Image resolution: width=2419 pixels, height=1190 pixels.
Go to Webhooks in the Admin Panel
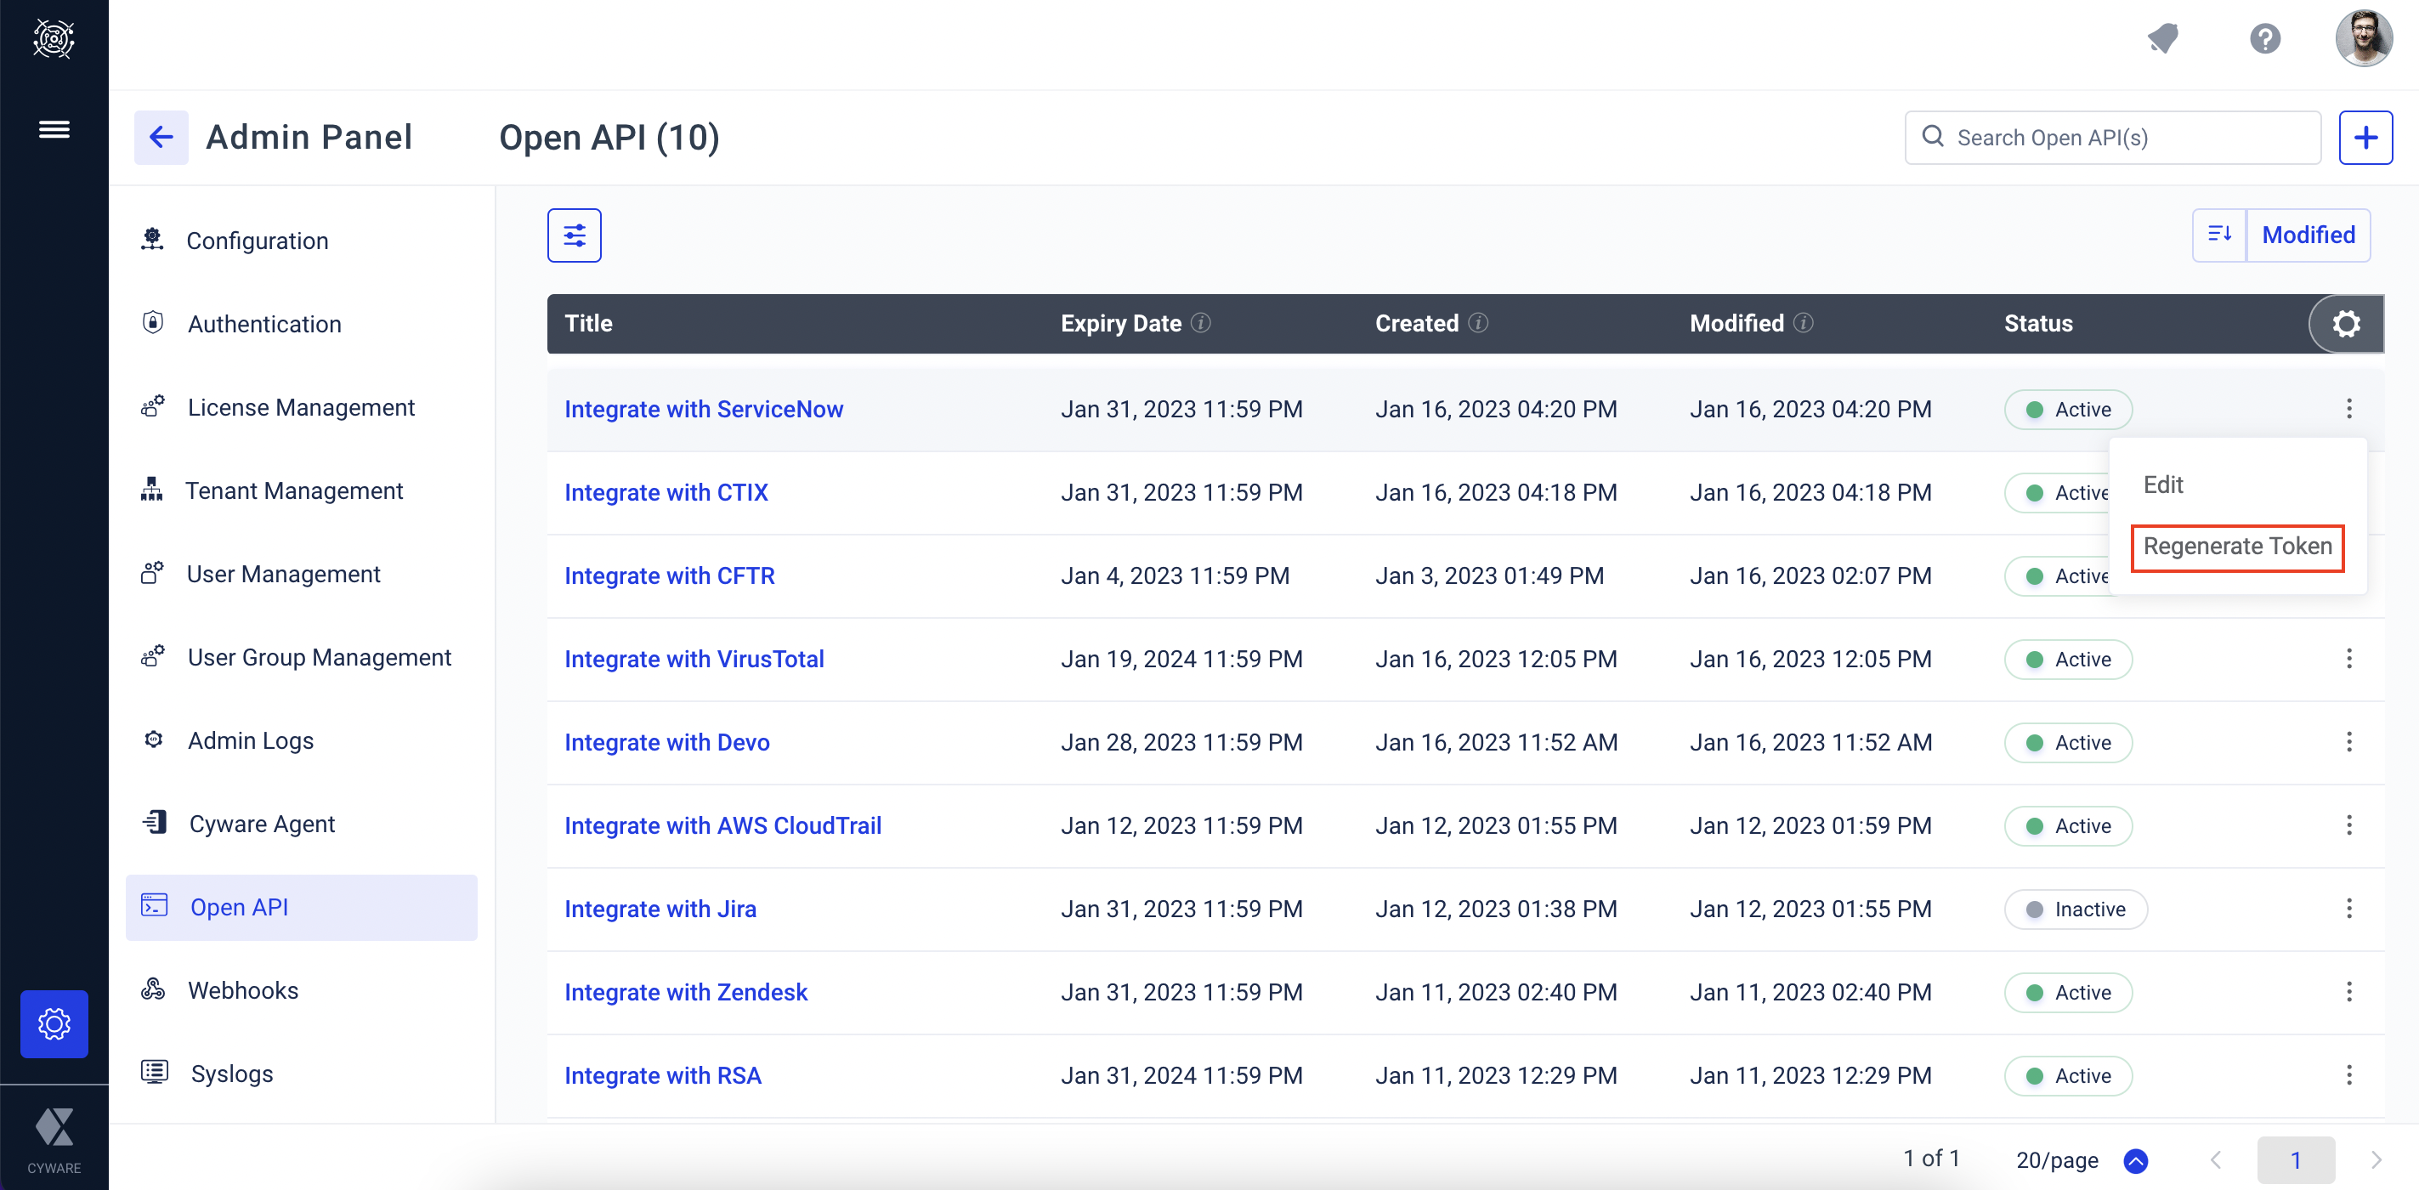242,990
